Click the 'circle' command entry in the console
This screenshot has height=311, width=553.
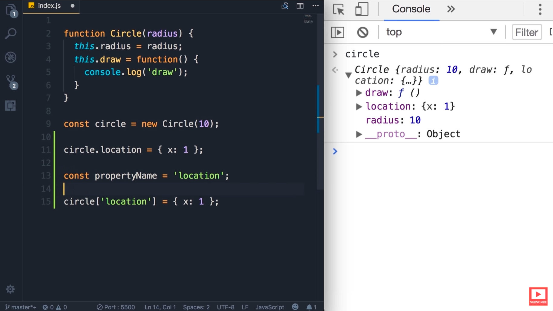click(x=362, y=54)
